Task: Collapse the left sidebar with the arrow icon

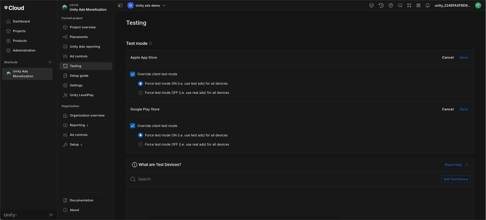Action: (51, 215)
